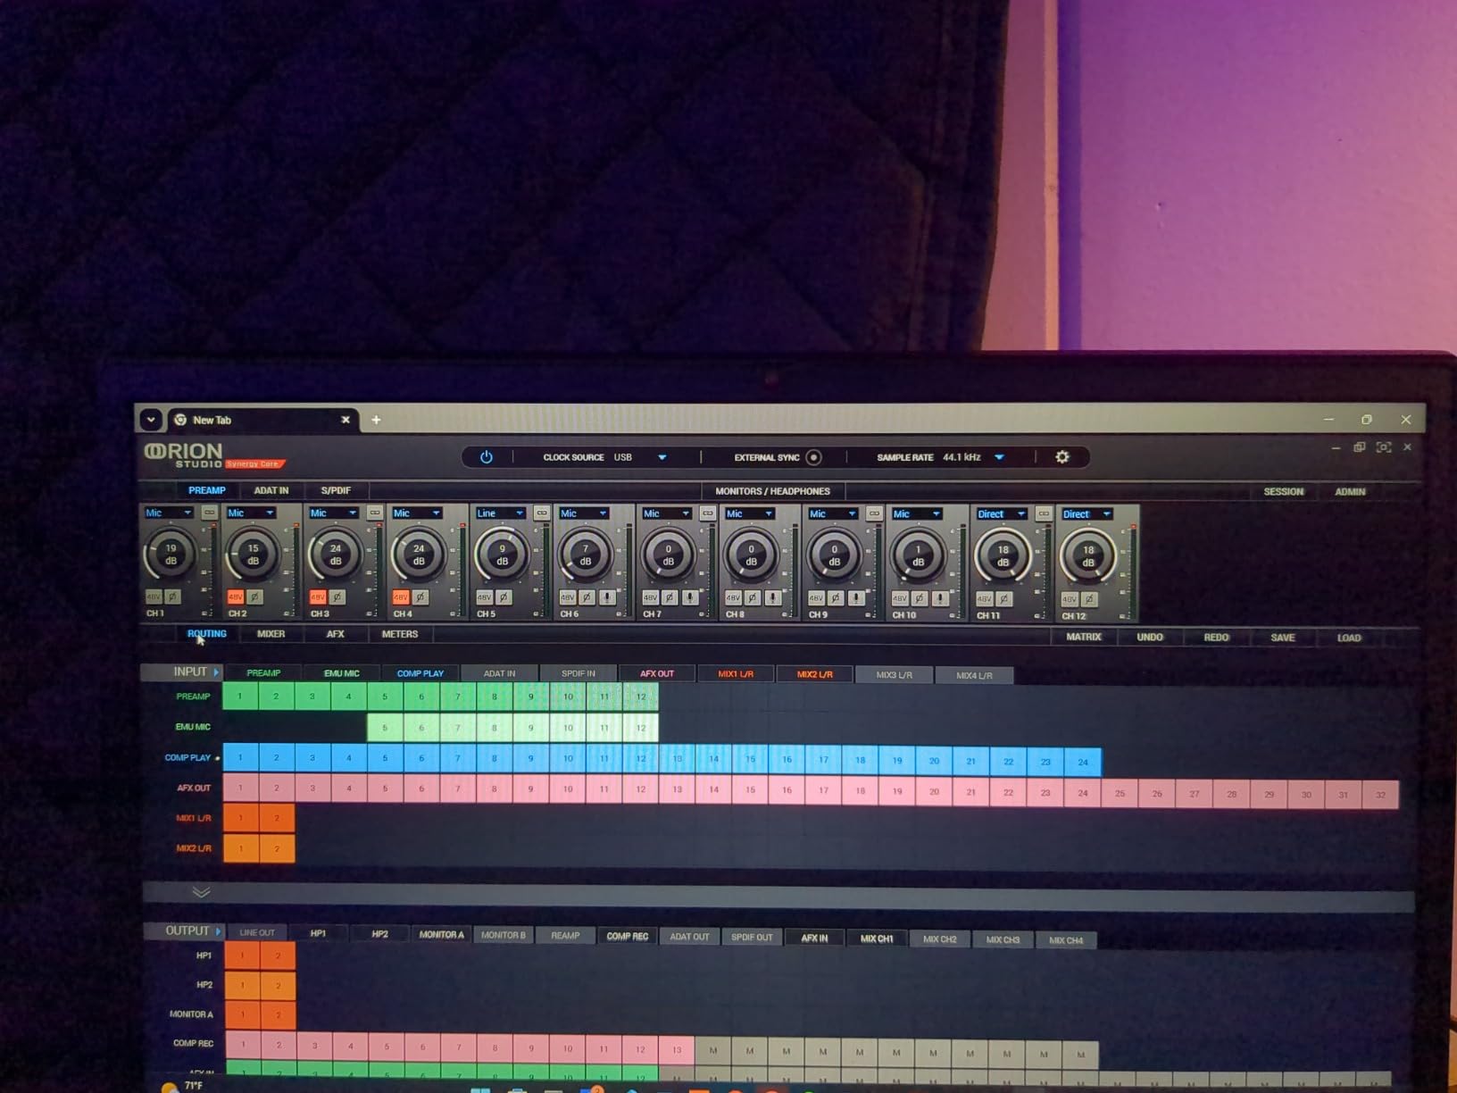This screenshot has height=1093, width=1457.
Task: Disable 48V phantom power on CH 3
Action: point(318,597)
